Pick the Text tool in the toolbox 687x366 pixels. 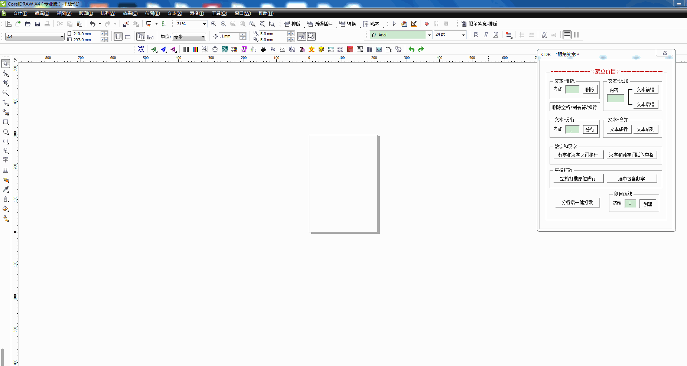(x=6, y=160)
